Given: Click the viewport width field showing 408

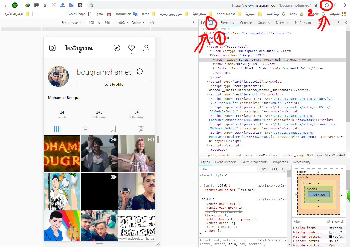Looking at the screenshot, I should (91, 23).
